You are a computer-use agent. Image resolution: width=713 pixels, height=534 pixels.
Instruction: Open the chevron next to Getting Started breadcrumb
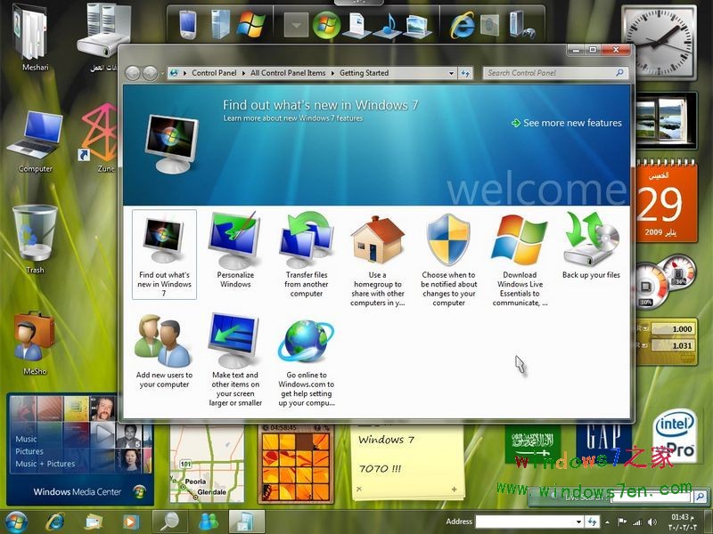(452, 74)
